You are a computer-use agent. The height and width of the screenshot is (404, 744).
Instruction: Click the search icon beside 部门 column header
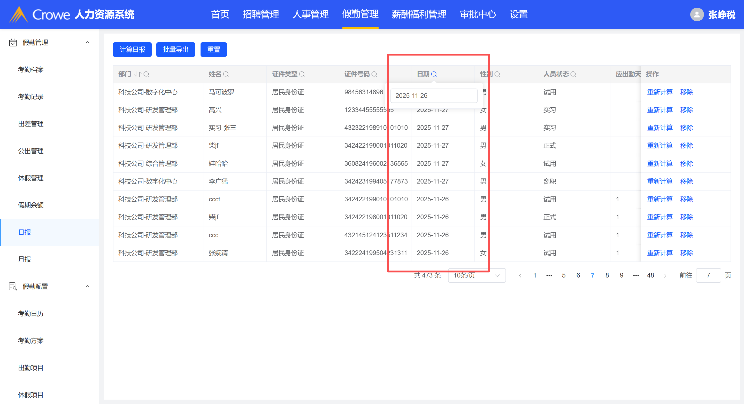tap(146, 74)
